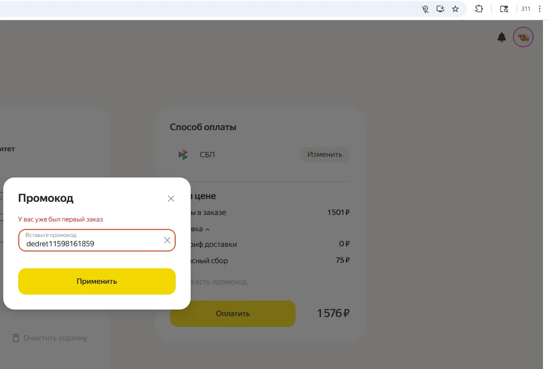Select the СБП payment logo
The width and height of the screenshot is (550, 369).
coord(183,155)
